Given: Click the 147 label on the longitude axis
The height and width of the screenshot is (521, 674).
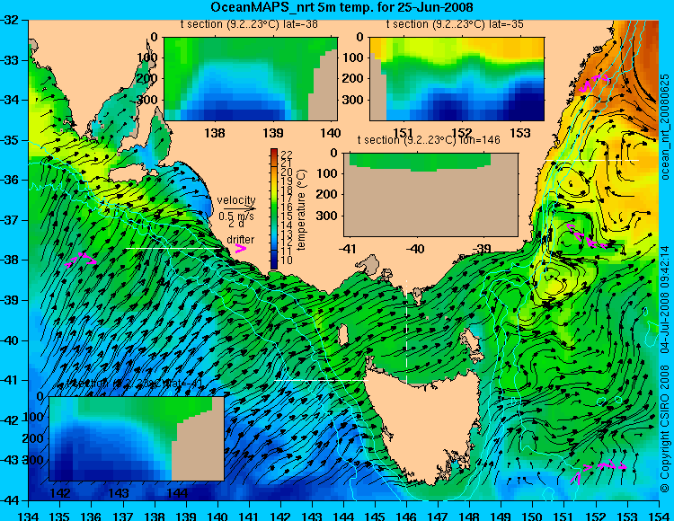Looking at the screenshot, I should tap(438, 516).
